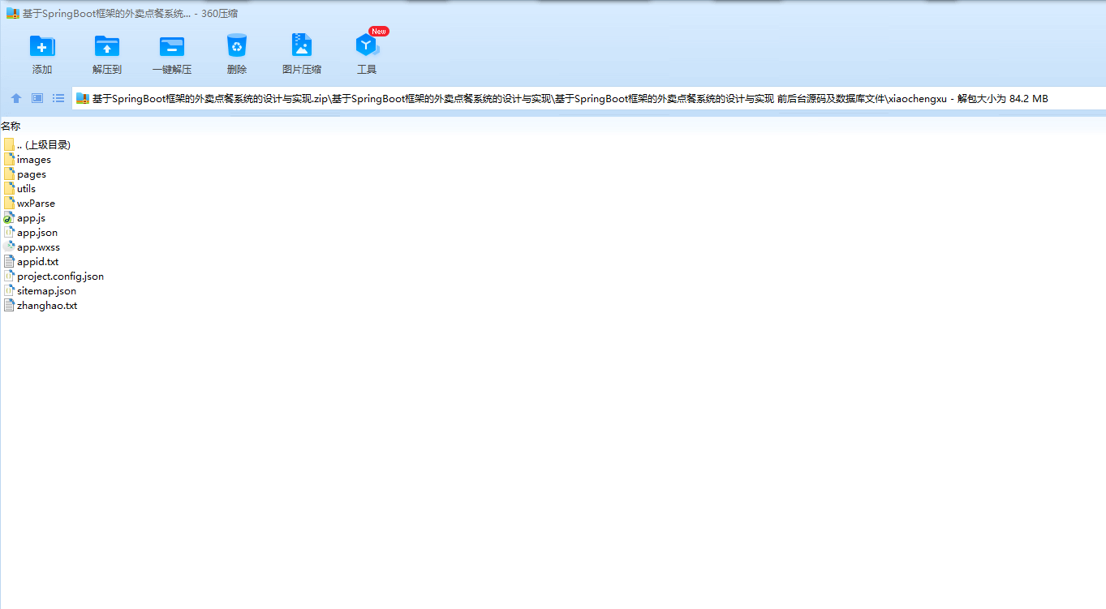Select the images folder icon
This screenshot has height=609, width=1106.
(9, 159)
